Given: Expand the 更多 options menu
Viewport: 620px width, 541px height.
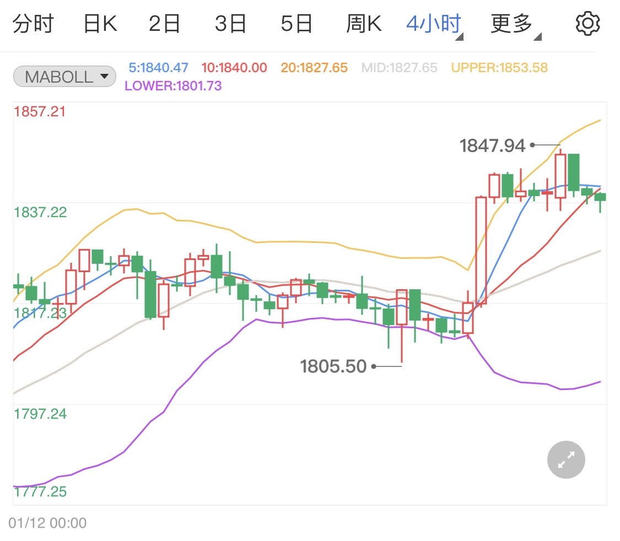Looking at the screenshot, I should [514, 24].
